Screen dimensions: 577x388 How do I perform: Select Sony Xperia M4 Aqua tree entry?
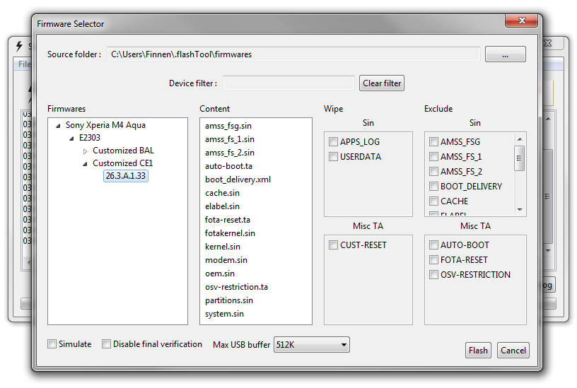(105, 125)
